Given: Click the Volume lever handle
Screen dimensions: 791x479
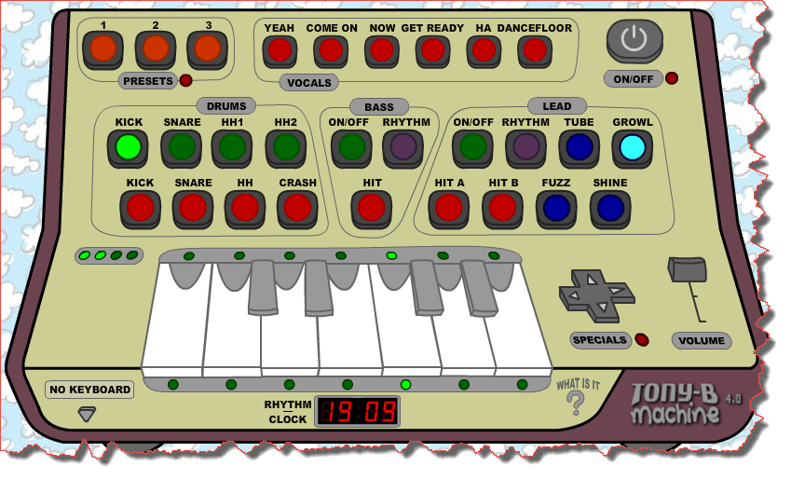Looking at the screenshot, I should [688, 269].
